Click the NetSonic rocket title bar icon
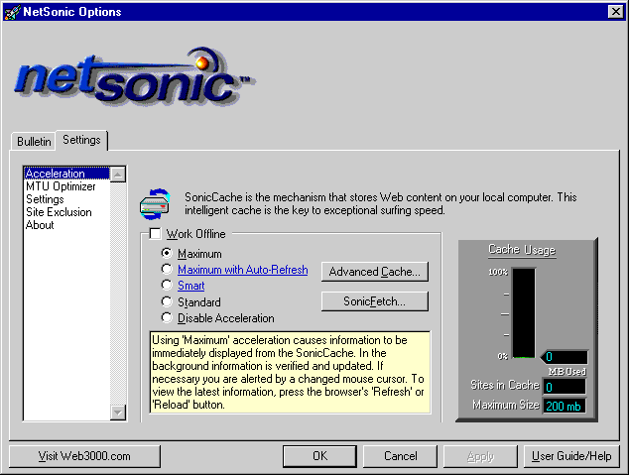Viewport: 629px width, 475px height. [12, 12]
